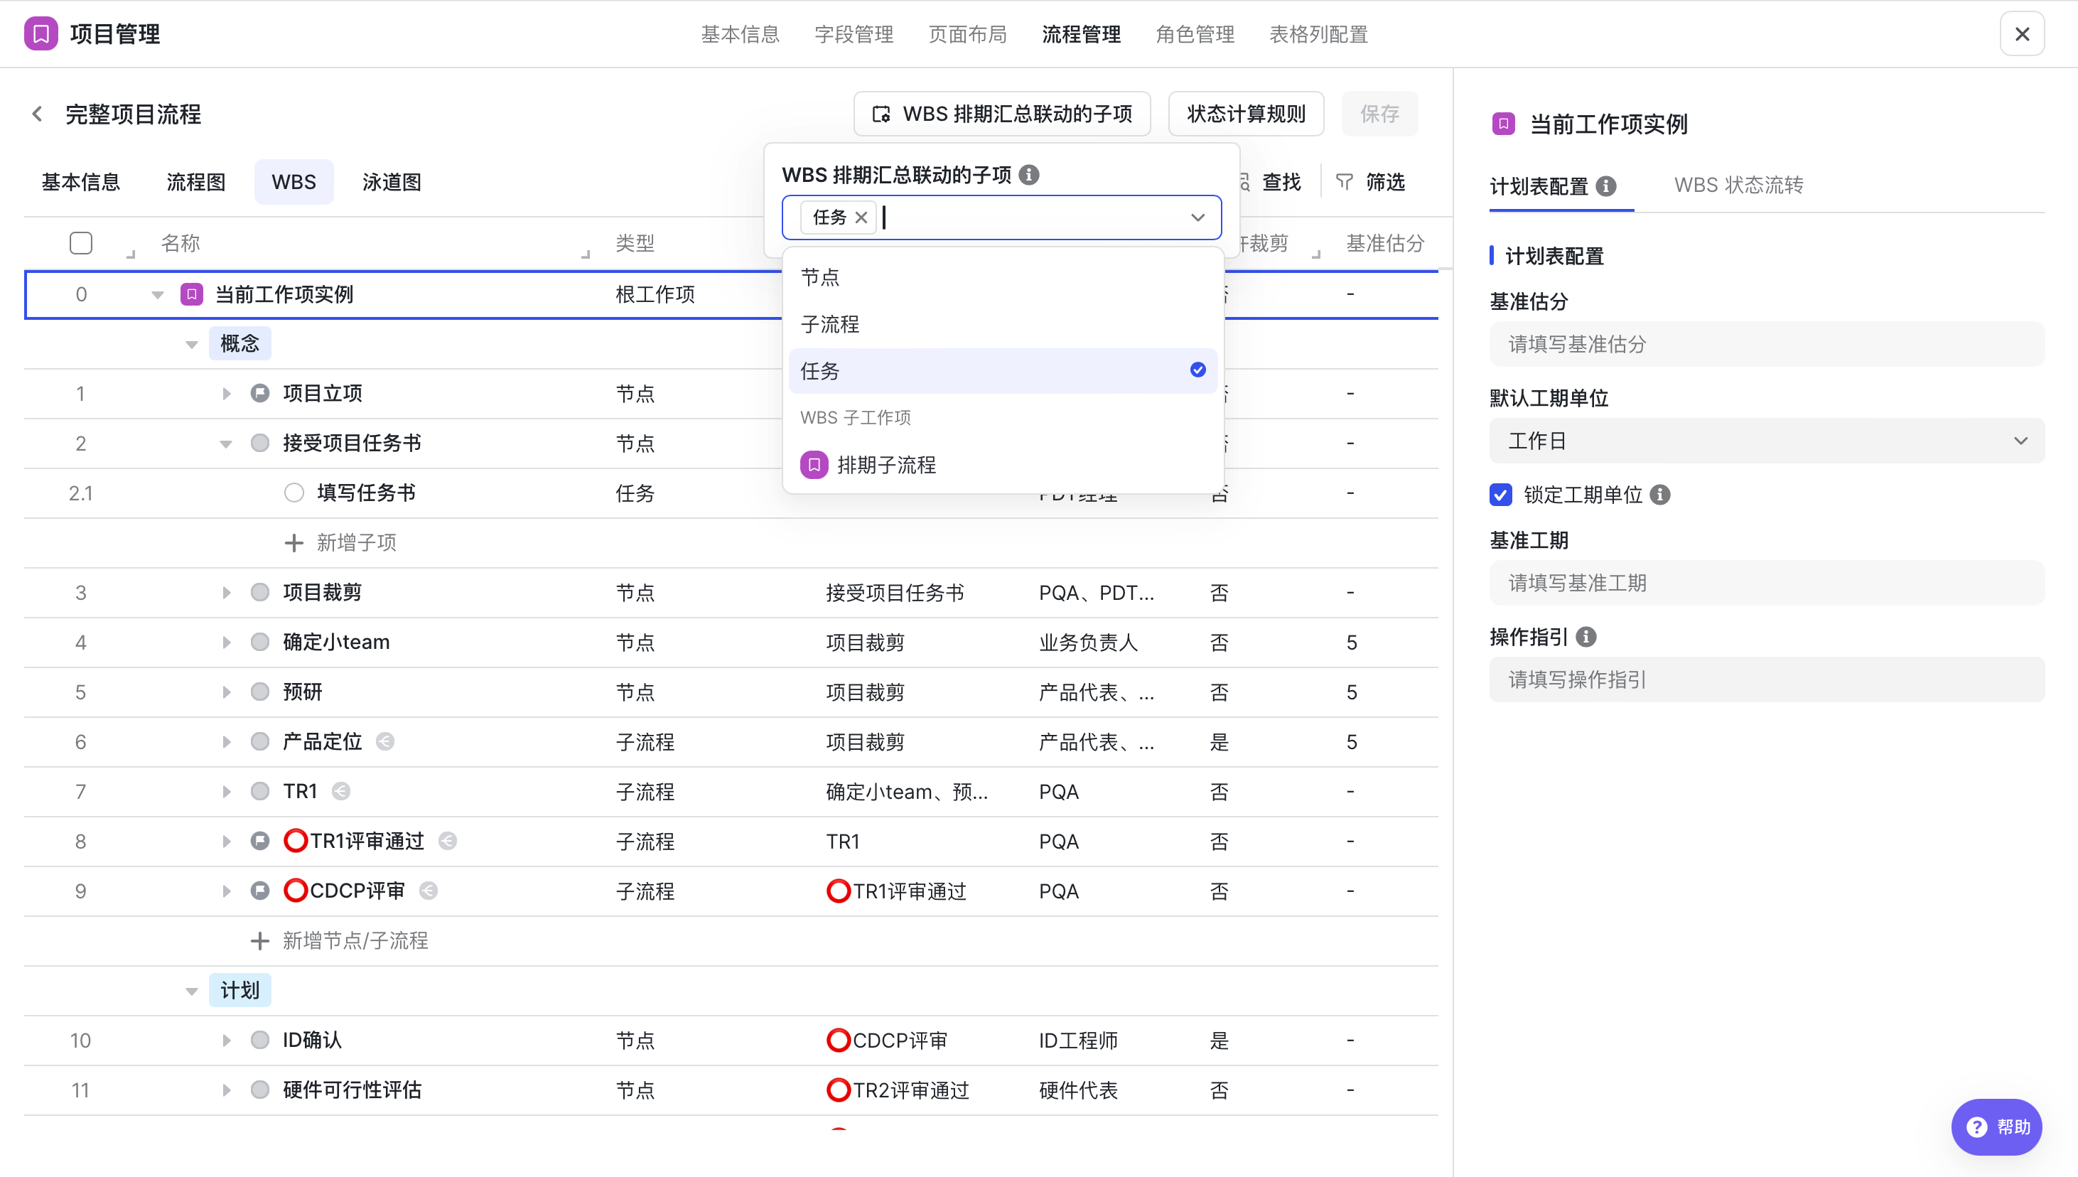Switch to the WBS 状态流转 tab

tap(1738, 185)
